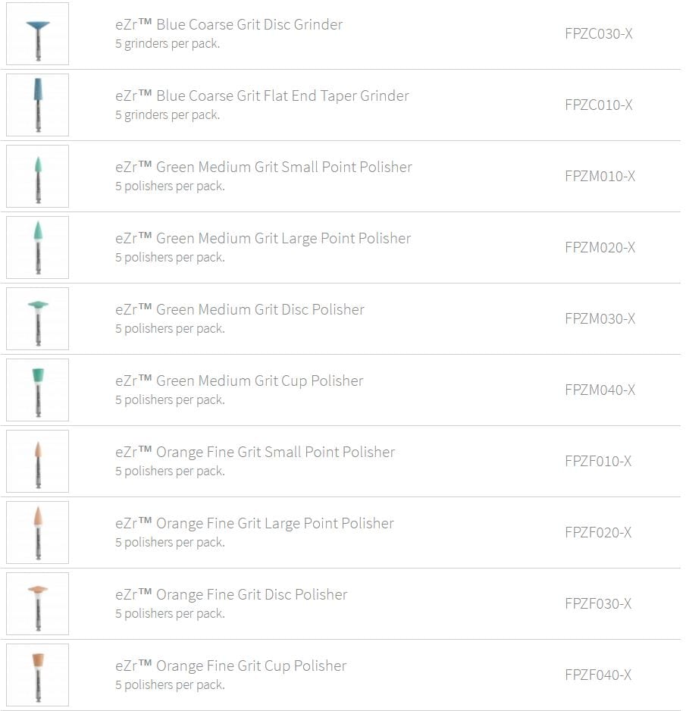Open the Blue Coarse Grit Disc Grinder thumbnail
The width and height of the screenshot is (686, 711).
[38, 33]
